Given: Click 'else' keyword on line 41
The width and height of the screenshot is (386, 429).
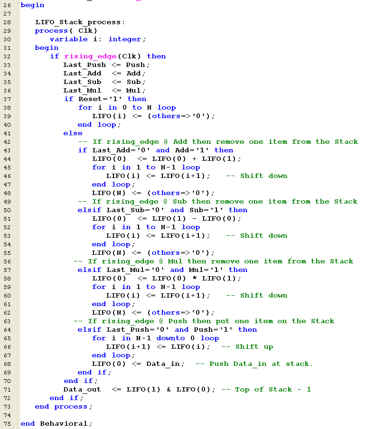Looking at the screenshot, I should pos(73,133).
